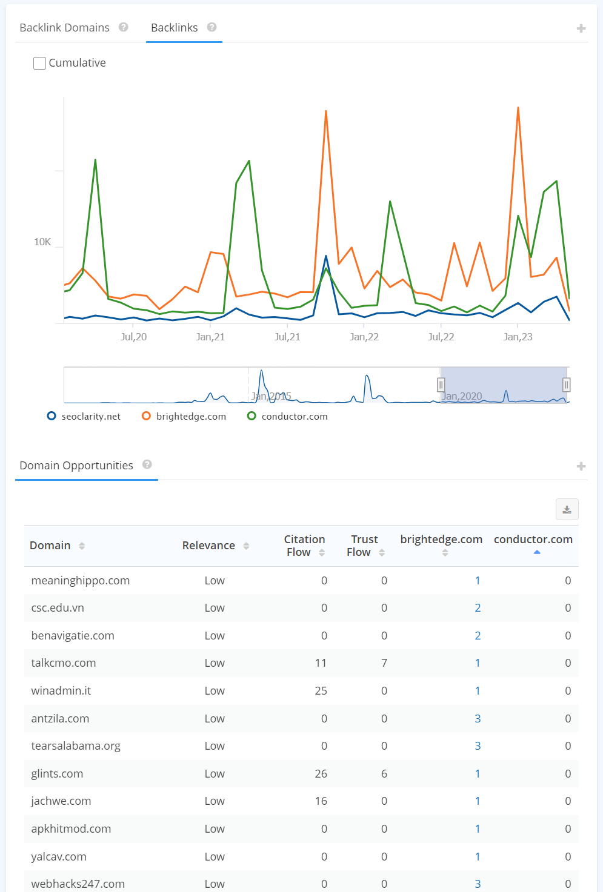Toggle conductor.com series in legend
The height and width of the screenshot is (892, 603).
(x=287, y=416)
